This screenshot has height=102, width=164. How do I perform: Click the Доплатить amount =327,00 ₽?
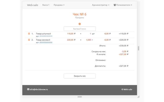click(124, 66)
